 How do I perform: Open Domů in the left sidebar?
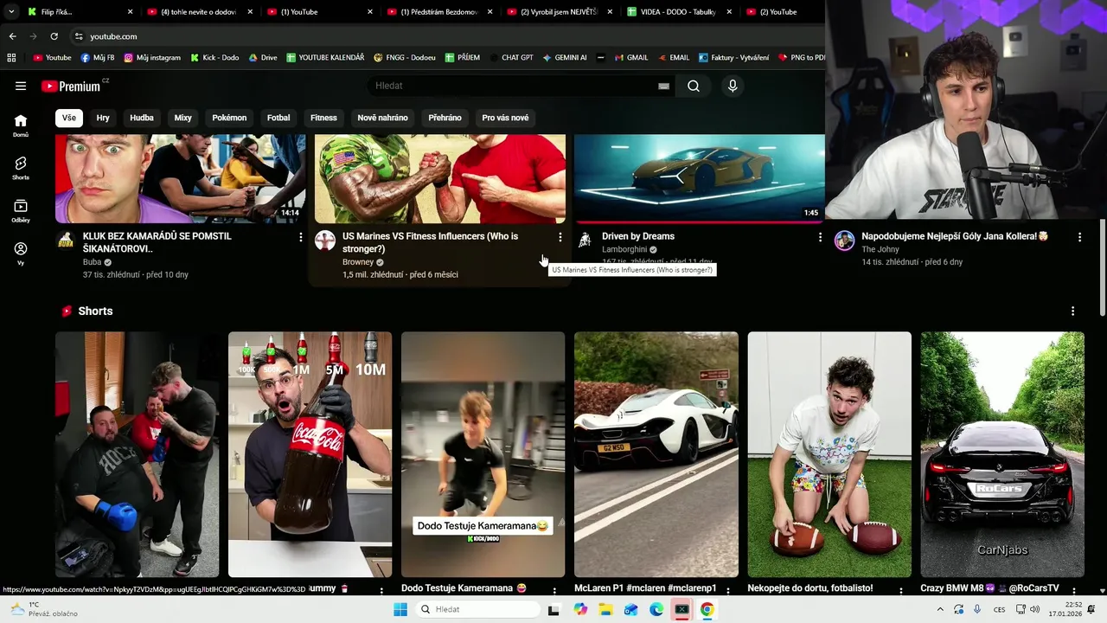(x=21, y=125)
